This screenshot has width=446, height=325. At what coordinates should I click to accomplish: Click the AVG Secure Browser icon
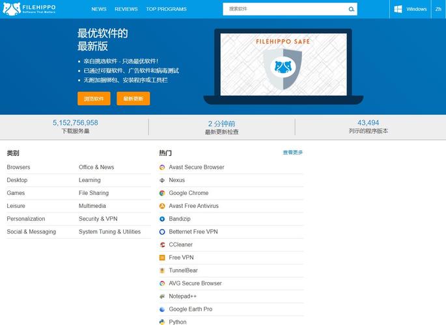pos(162,283)
